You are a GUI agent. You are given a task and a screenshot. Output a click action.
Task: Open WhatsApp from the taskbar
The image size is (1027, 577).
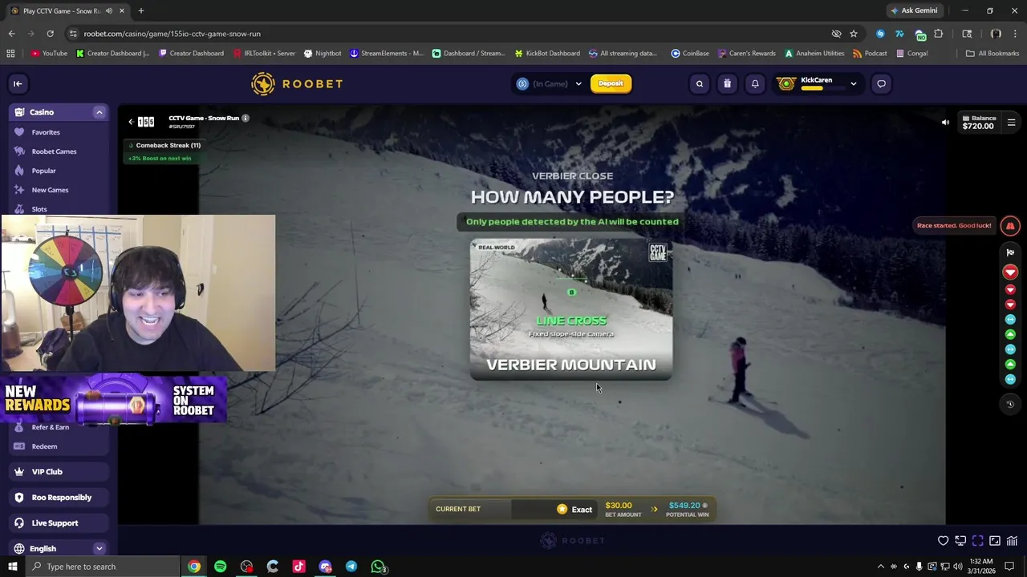pos(378,567)
